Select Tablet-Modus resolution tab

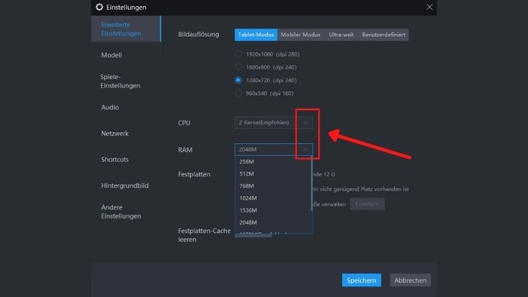click(256, 35)
